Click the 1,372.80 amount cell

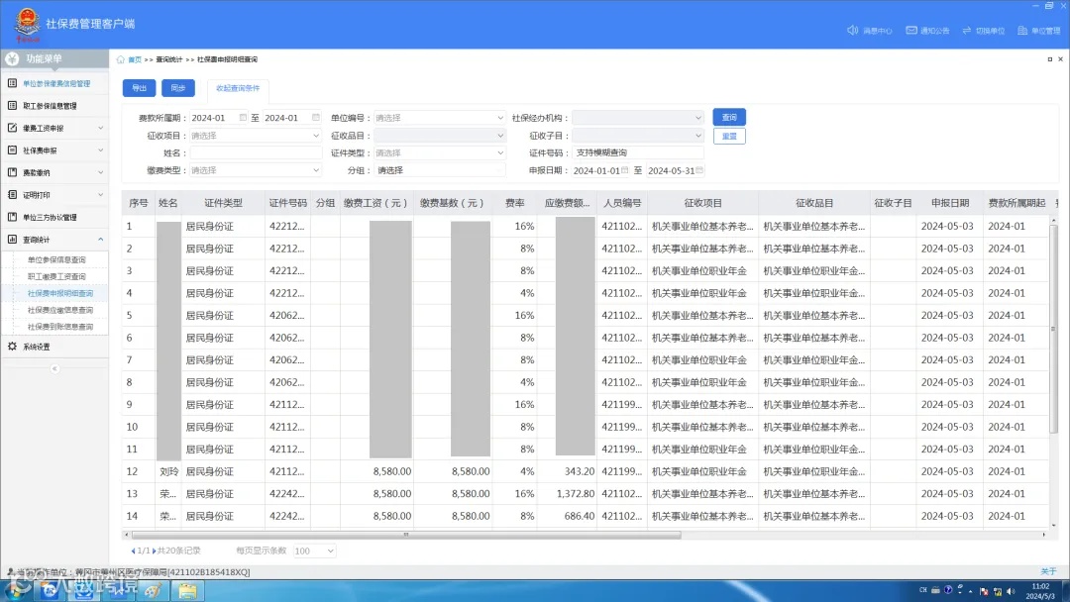point(576,494)
